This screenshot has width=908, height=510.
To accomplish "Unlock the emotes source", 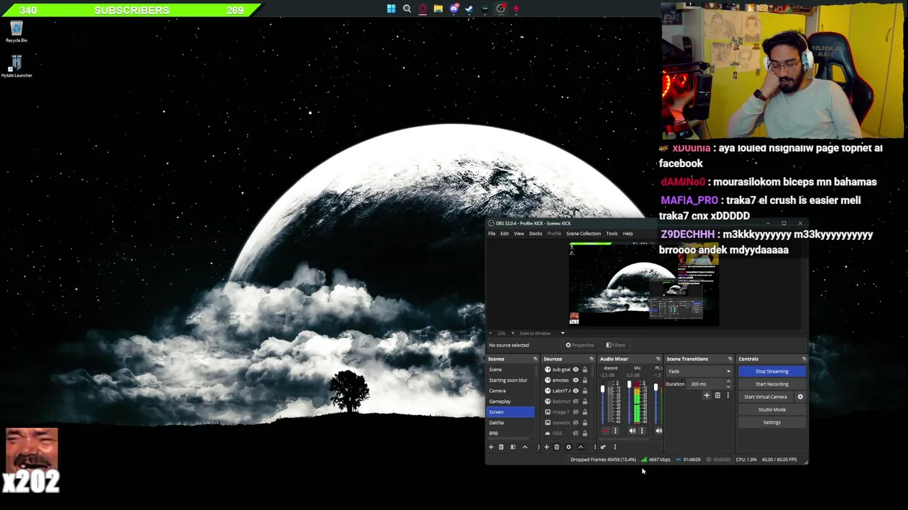I will [585, 380].
